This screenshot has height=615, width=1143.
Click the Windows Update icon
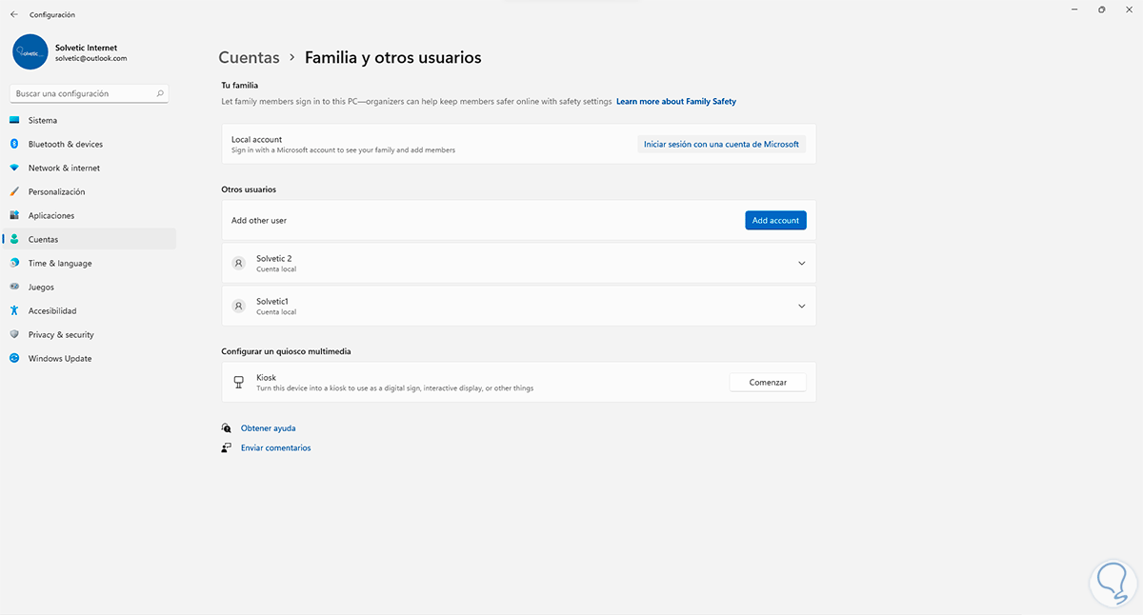click(14, 359)
